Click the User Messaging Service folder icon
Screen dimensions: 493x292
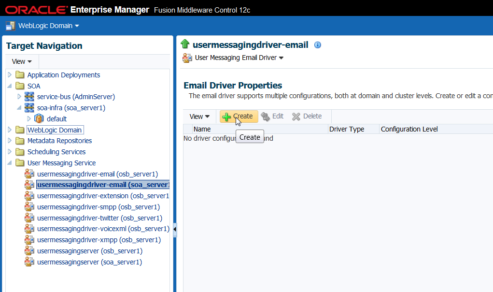click(x=20, y=162)
